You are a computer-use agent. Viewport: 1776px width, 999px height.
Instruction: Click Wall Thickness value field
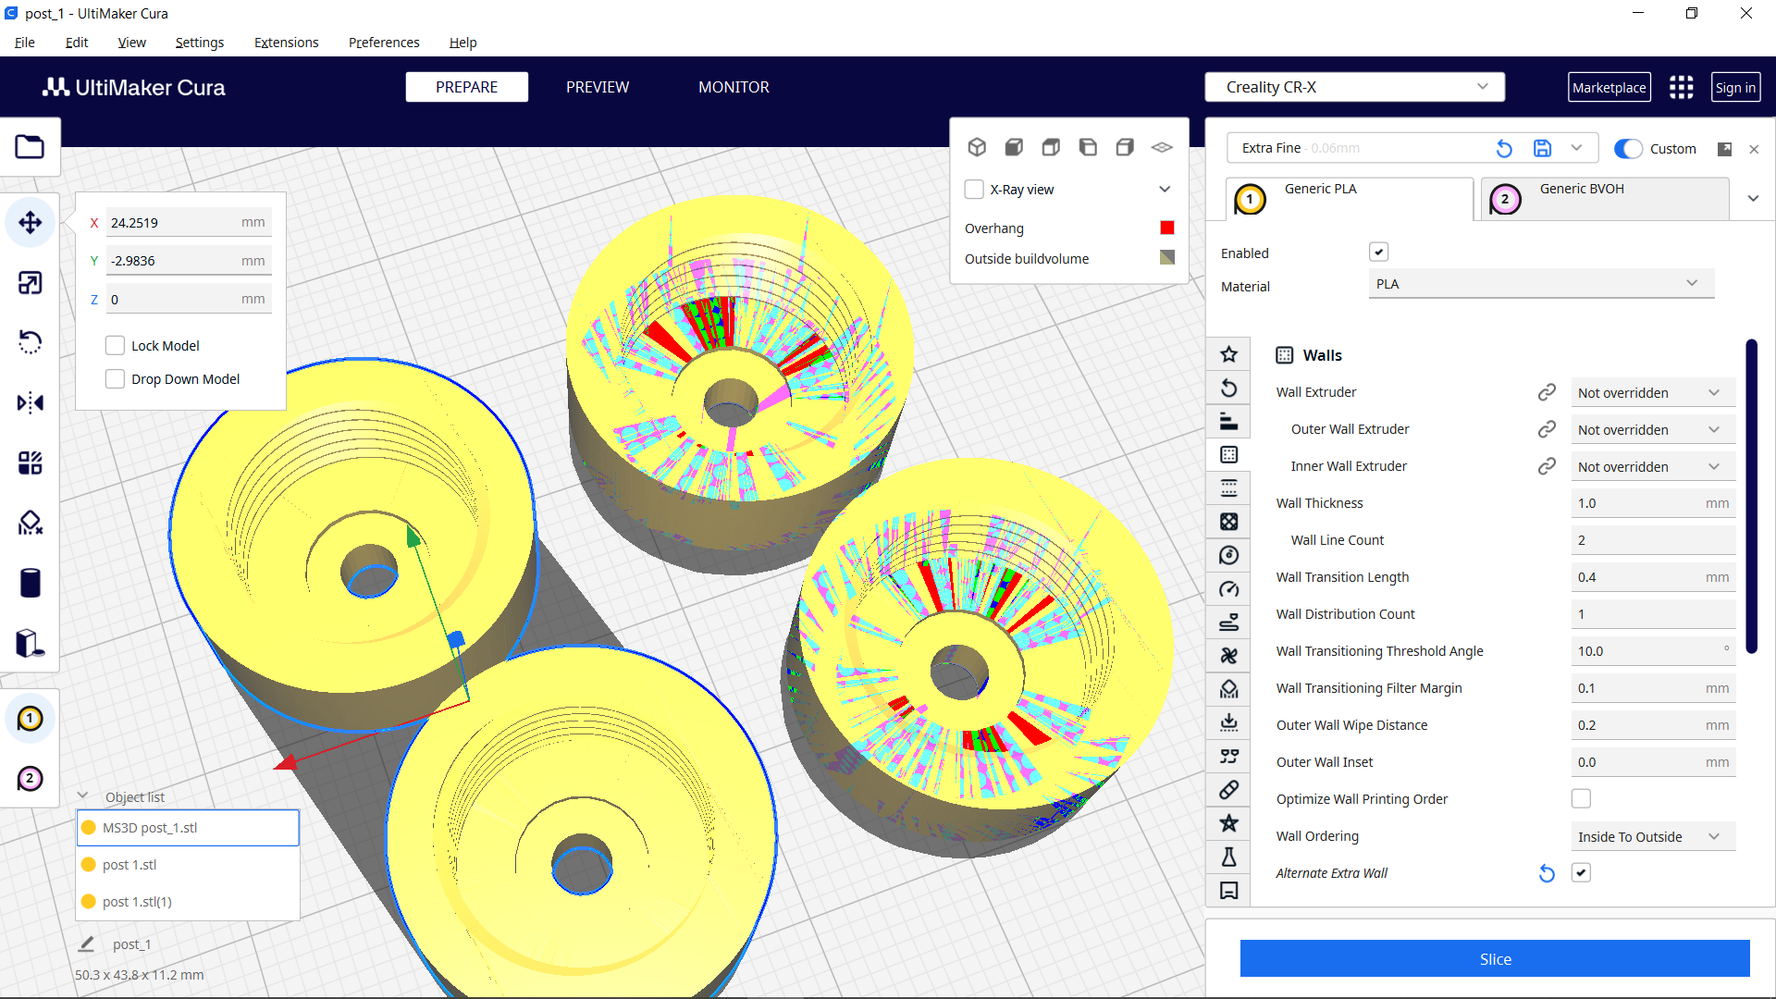click(x=1653, y=503)
